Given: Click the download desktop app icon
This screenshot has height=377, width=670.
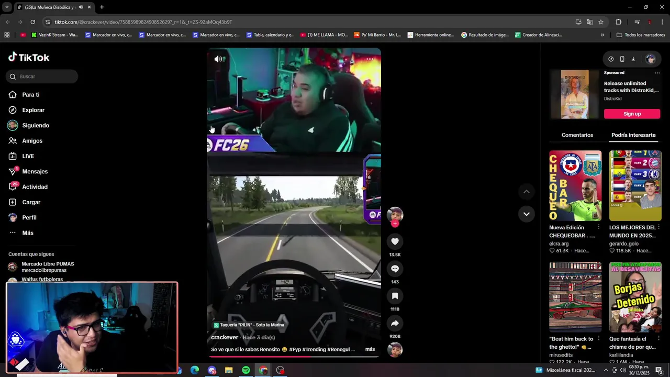Looking at the screenshot, I should (633, 59).
